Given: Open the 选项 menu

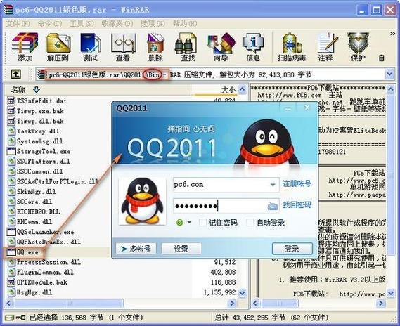Looking at the screenshot, I should [153, 24].
